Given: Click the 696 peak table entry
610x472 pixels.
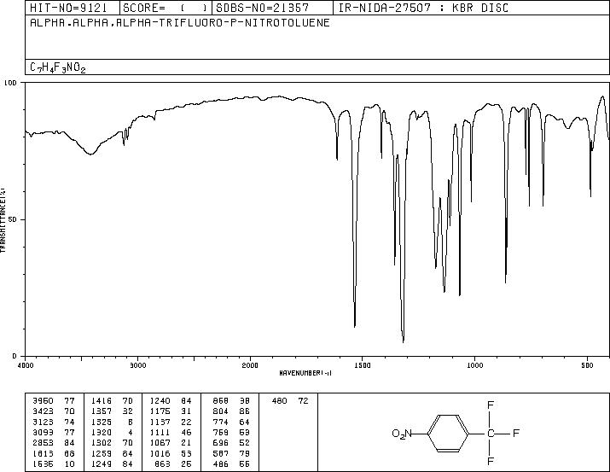Looking at the screenshot, I should click(231, 442).
